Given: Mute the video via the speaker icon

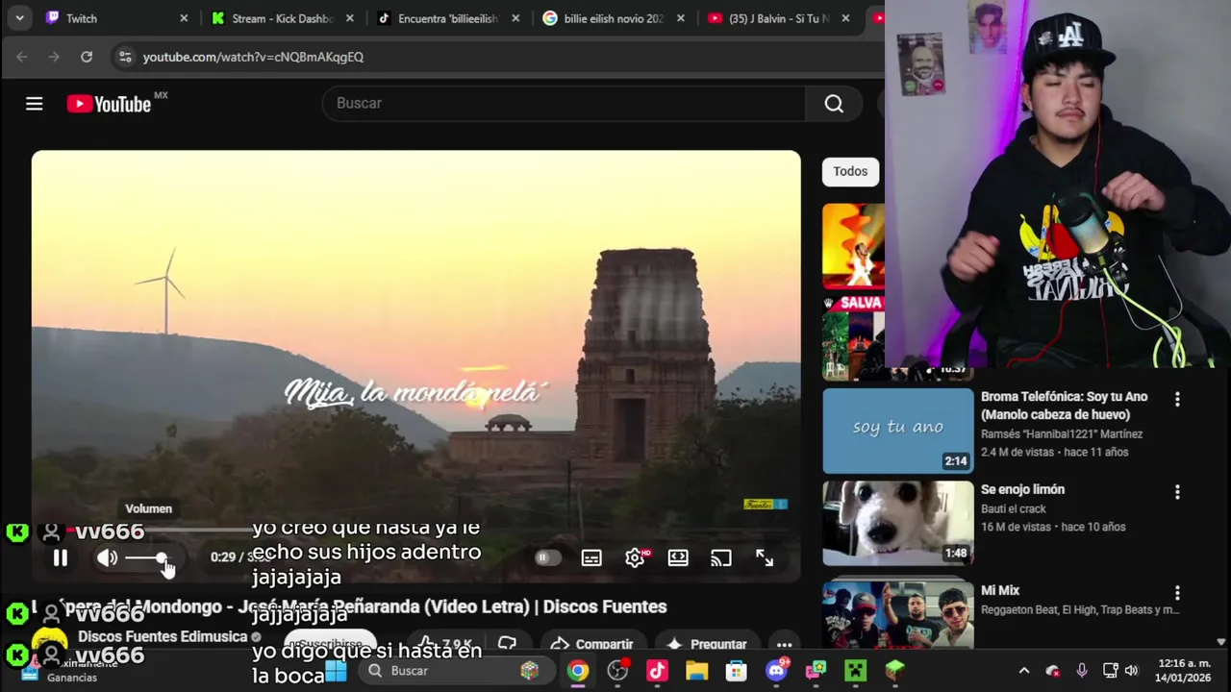Looking at the screenshot, I should pyautogui.click(x=107, y=557).
